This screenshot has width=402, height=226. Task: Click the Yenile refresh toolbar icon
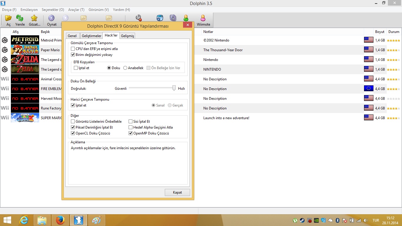pos(20,18)
